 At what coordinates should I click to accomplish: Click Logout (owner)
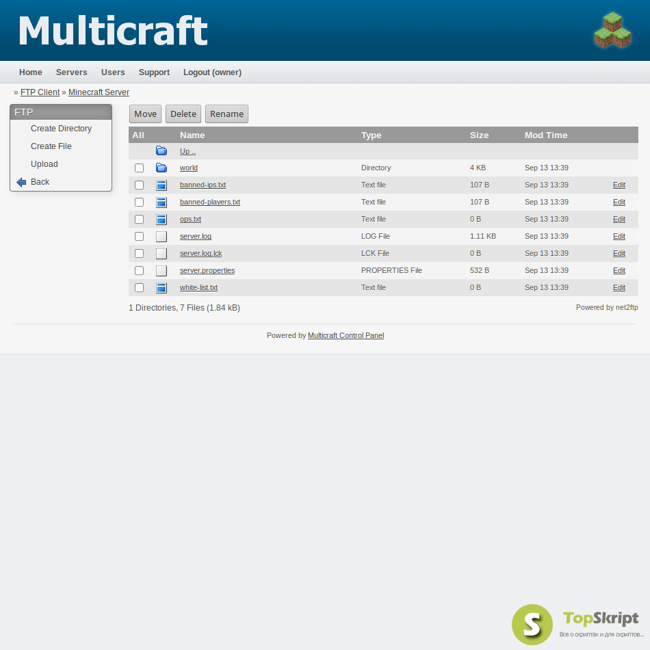click(x=212, y=72)
